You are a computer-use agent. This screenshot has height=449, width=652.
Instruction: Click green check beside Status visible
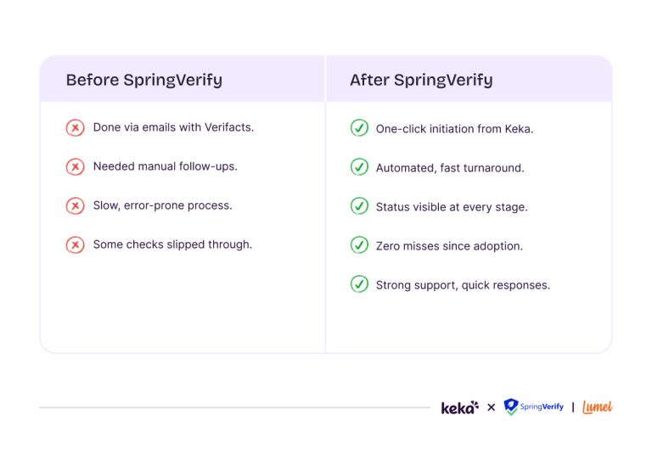coord(359,206)
